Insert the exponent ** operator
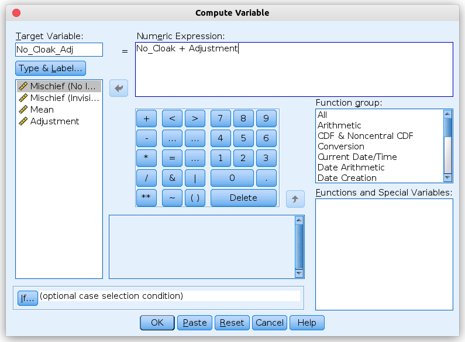This screenshot has height=342, width=465. tap(146, 197)
